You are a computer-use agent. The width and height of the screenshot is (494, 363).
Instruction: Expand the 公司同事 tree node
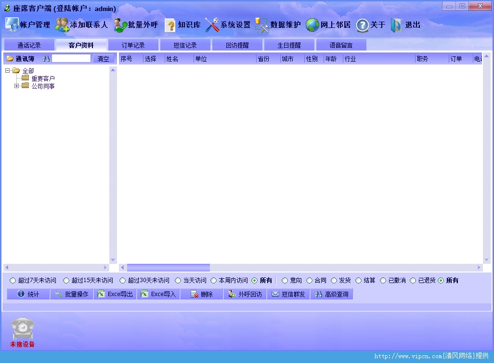click(16, 86)
